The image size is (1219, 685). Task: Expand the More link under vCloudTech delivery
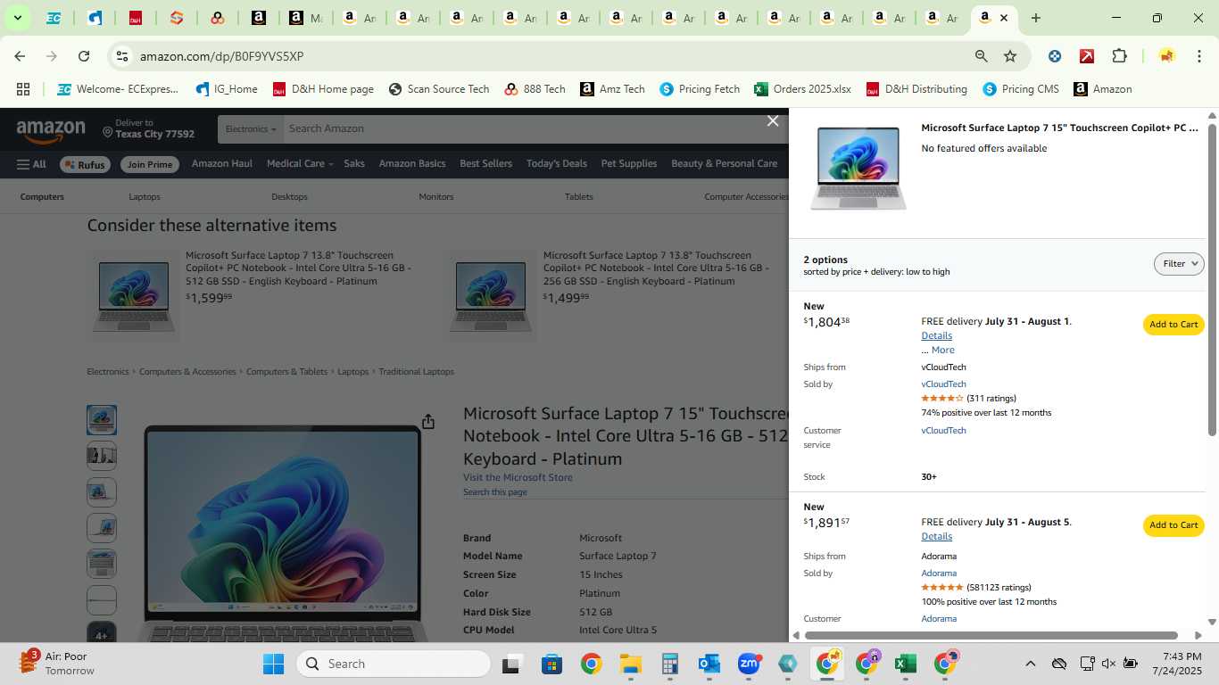click(x=942, y=350)
